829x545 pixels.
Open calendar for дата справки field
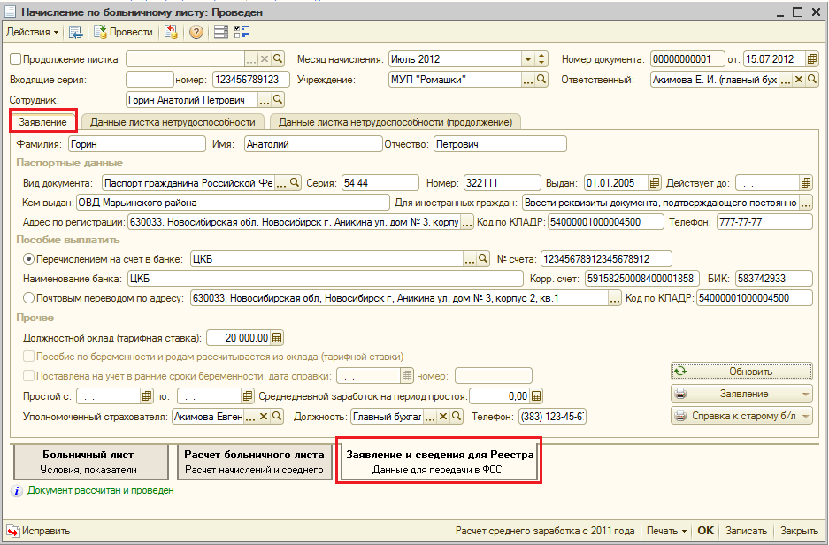coord(407,376)
